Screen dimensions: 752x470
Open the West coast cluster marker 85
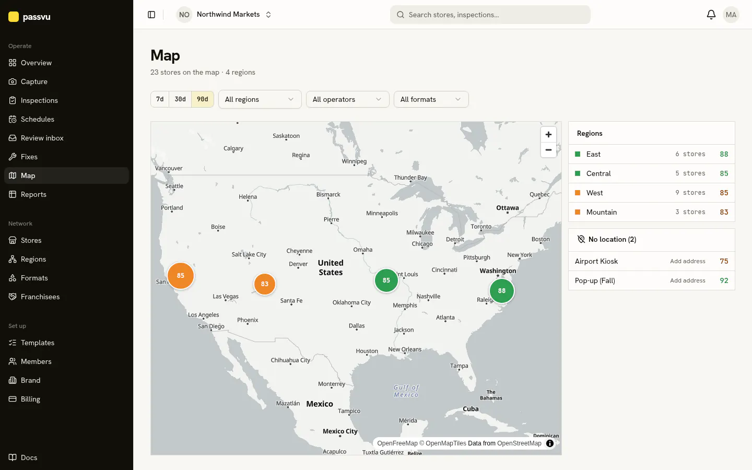coord(181,276)
